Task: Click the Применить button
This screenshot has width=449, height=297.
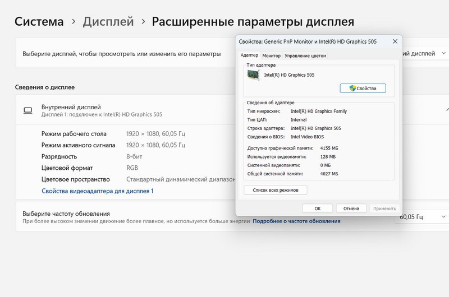Action: pos(384,208)
